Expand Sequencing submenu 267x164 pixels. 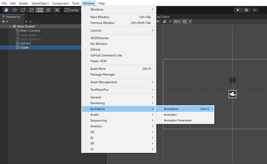click(x=119, y=120)
